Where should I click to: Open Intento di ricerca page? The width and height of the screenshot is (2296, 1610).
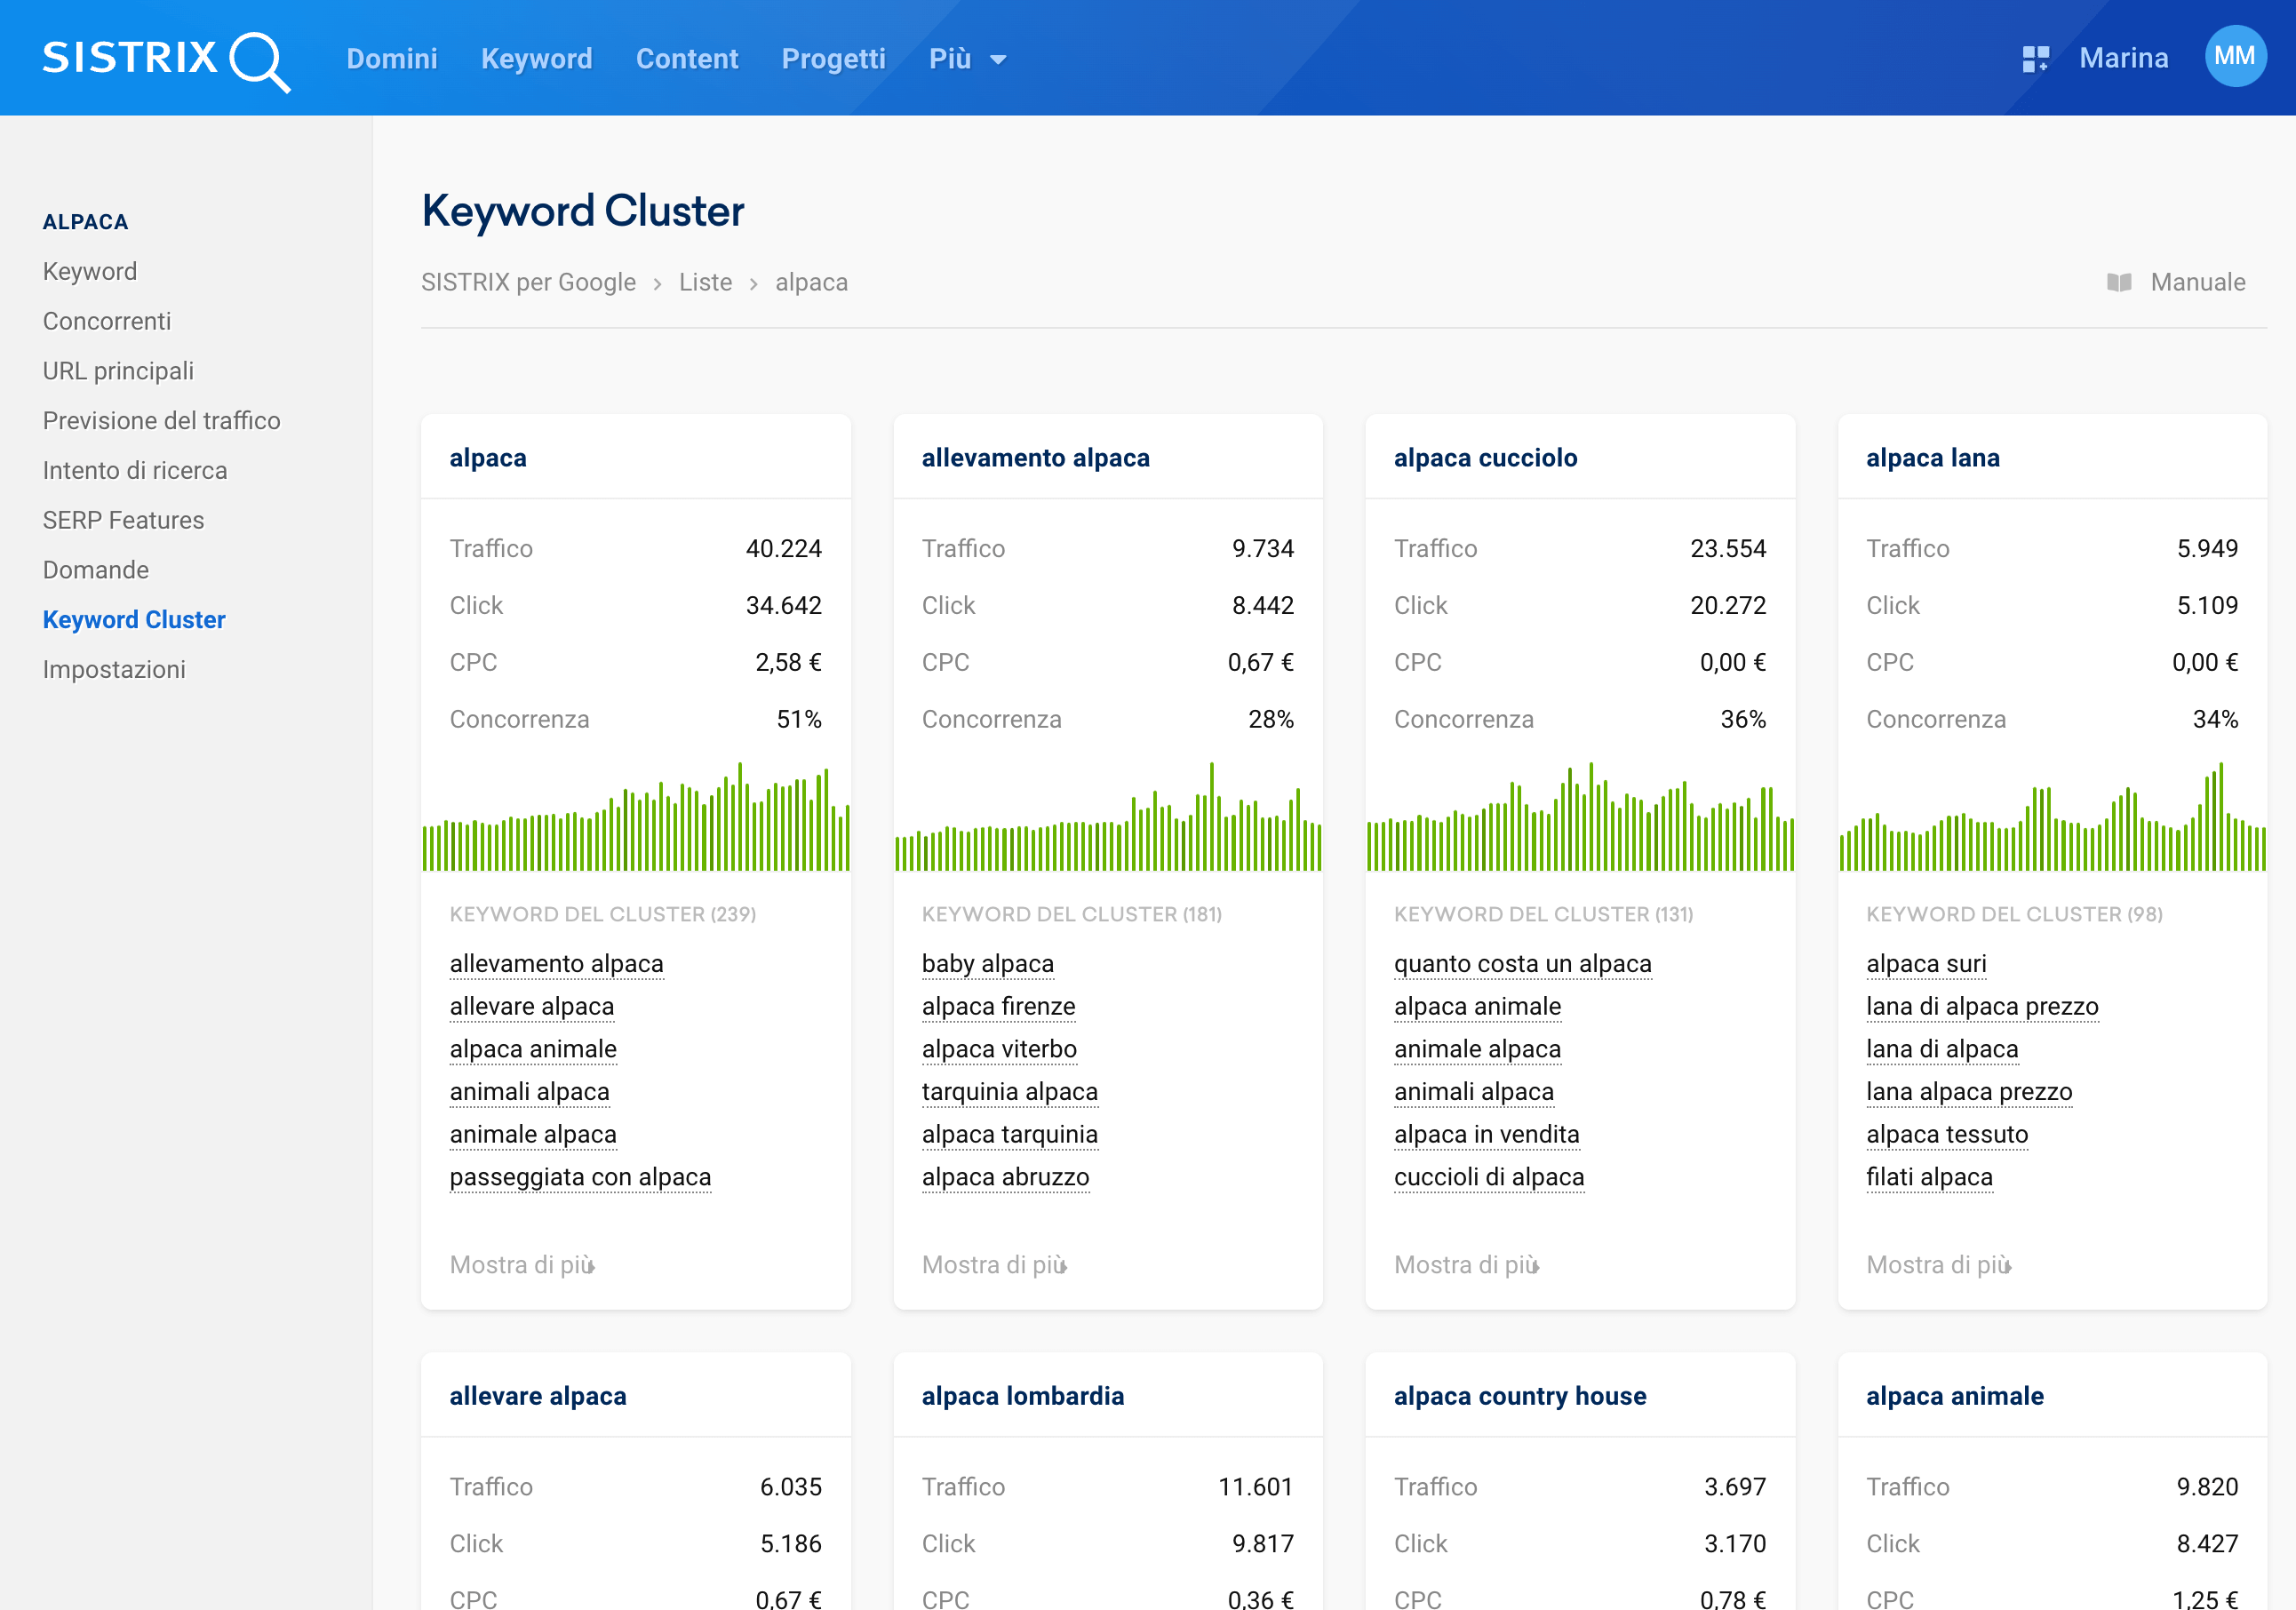click(135, 470)
